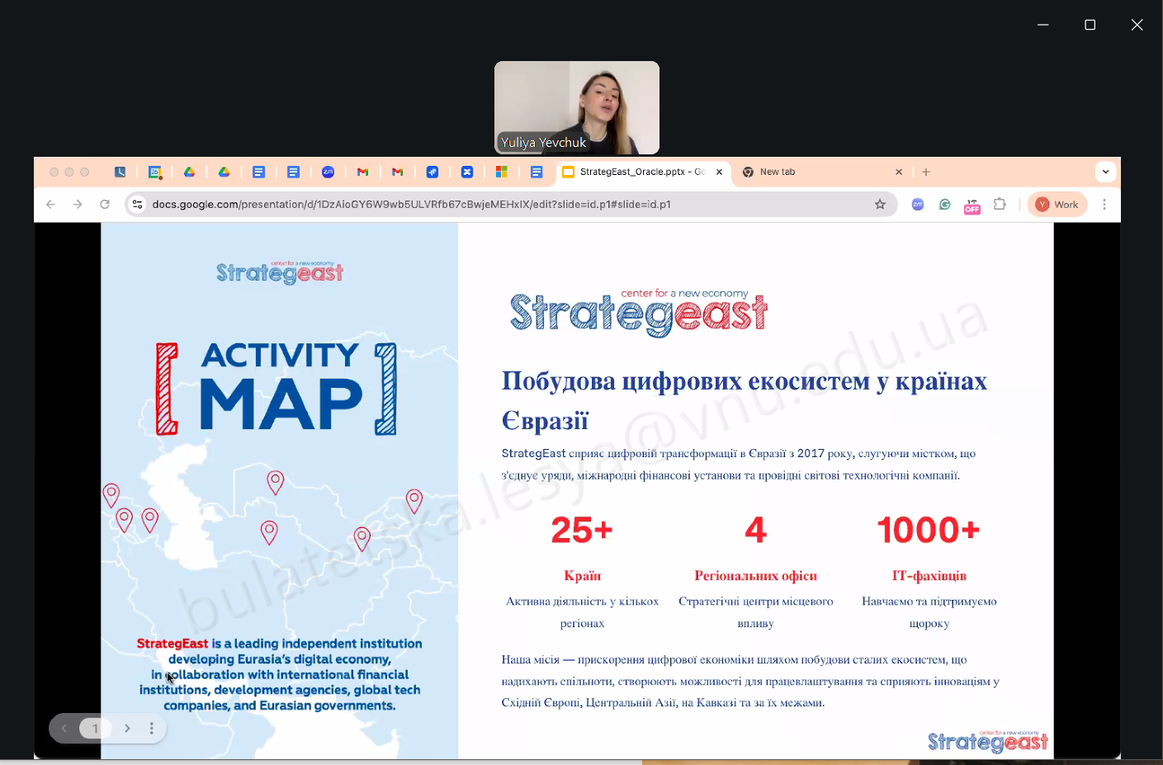Click the site information icon in address bar
The height and width of the screenshot is (765, 1163).
point(138,205)
